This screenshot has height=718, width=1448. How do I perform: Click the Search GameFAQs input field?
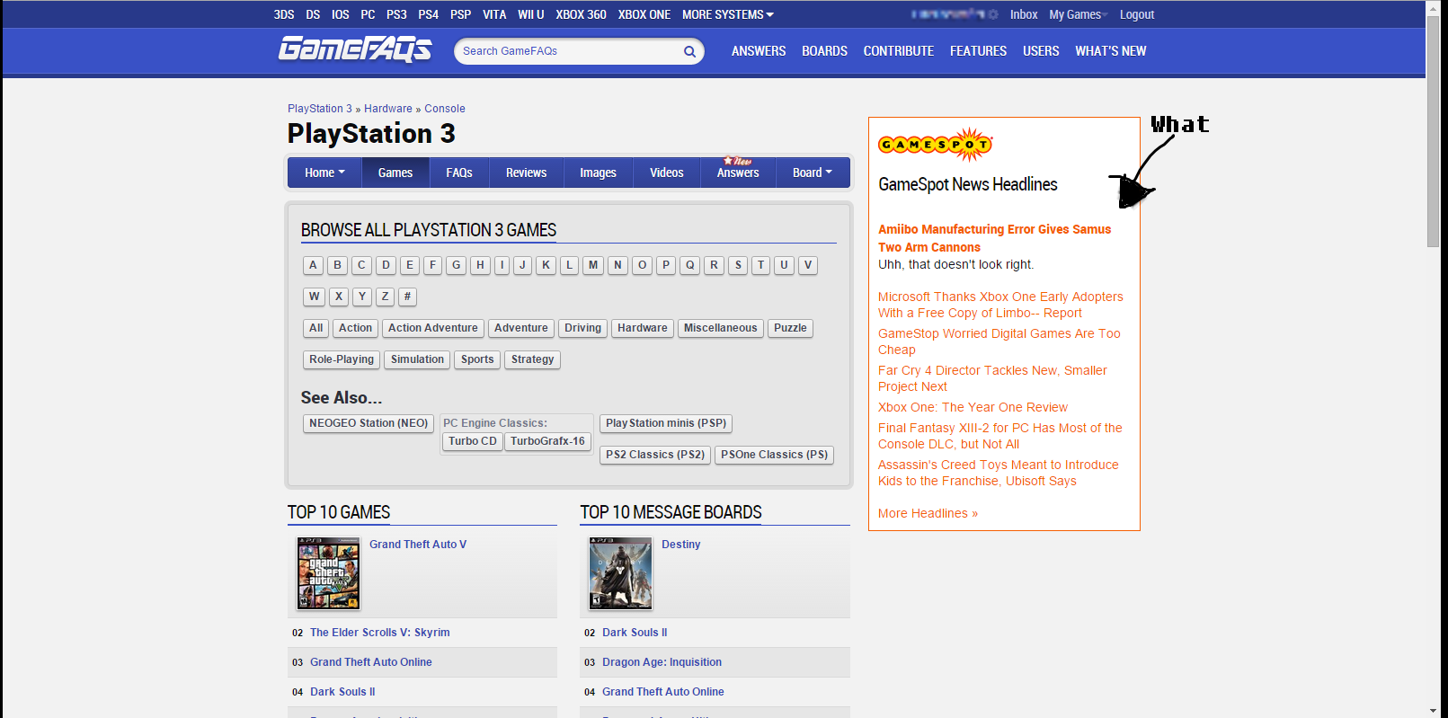[x=568, y=51]
